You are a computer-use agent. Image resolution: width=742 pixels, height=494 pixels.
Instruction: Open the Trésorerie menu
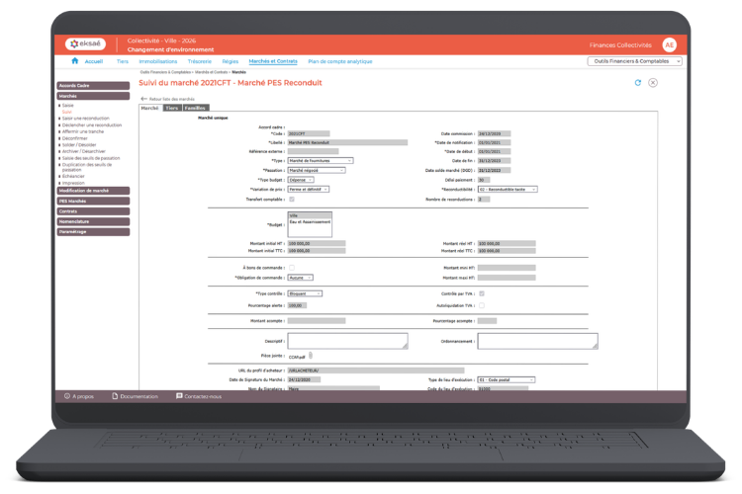point(200,61)
